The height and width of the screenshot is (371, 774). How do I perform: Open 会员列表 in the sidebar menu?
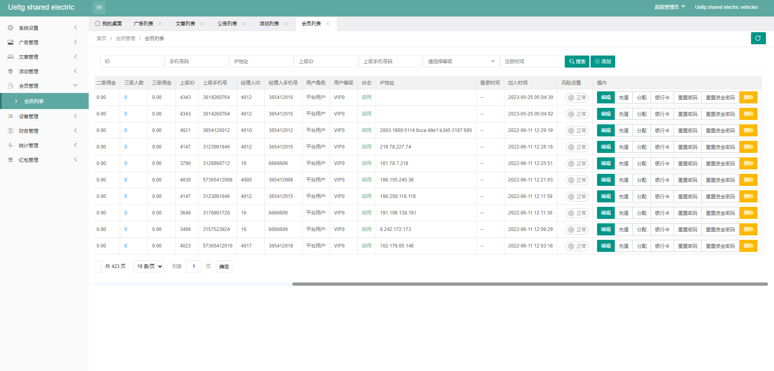34,101
